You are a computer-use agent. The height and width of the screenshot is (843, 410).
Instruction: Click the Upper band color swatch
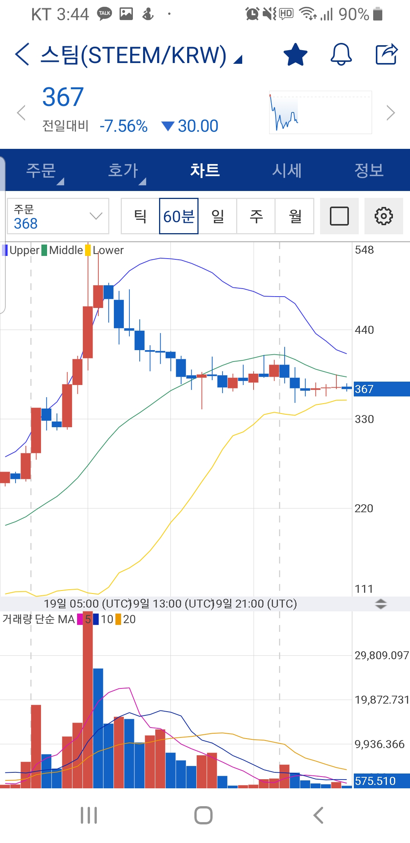tap(5, 250)
